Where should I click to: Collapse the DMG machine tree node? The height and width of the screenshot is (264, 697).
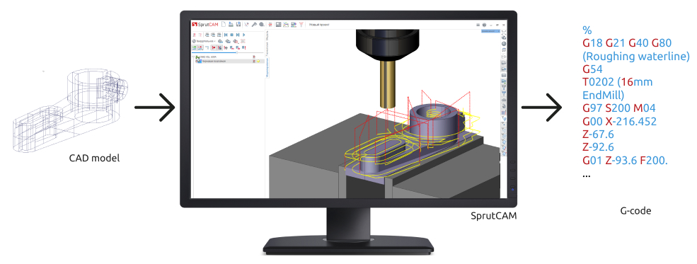tap(193, 57)
